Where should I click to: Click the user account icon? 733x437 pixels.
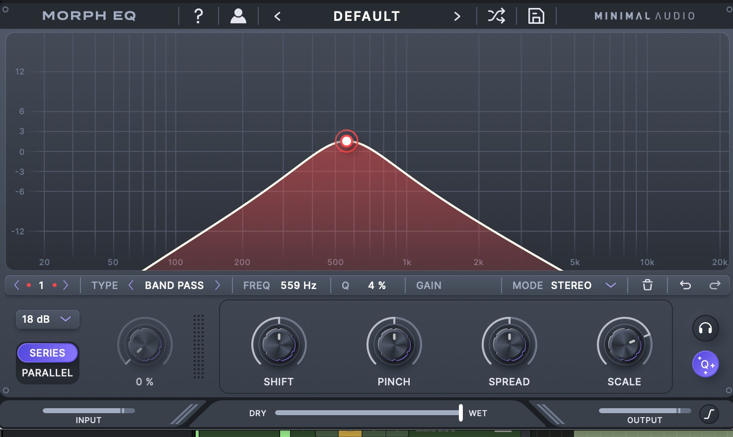coord(238,15)
